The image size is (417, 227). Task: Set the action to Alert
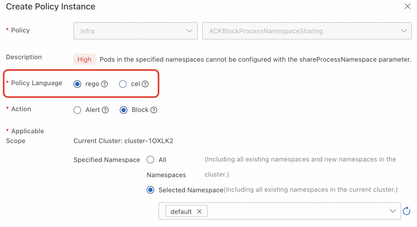[x=77, y=110]
